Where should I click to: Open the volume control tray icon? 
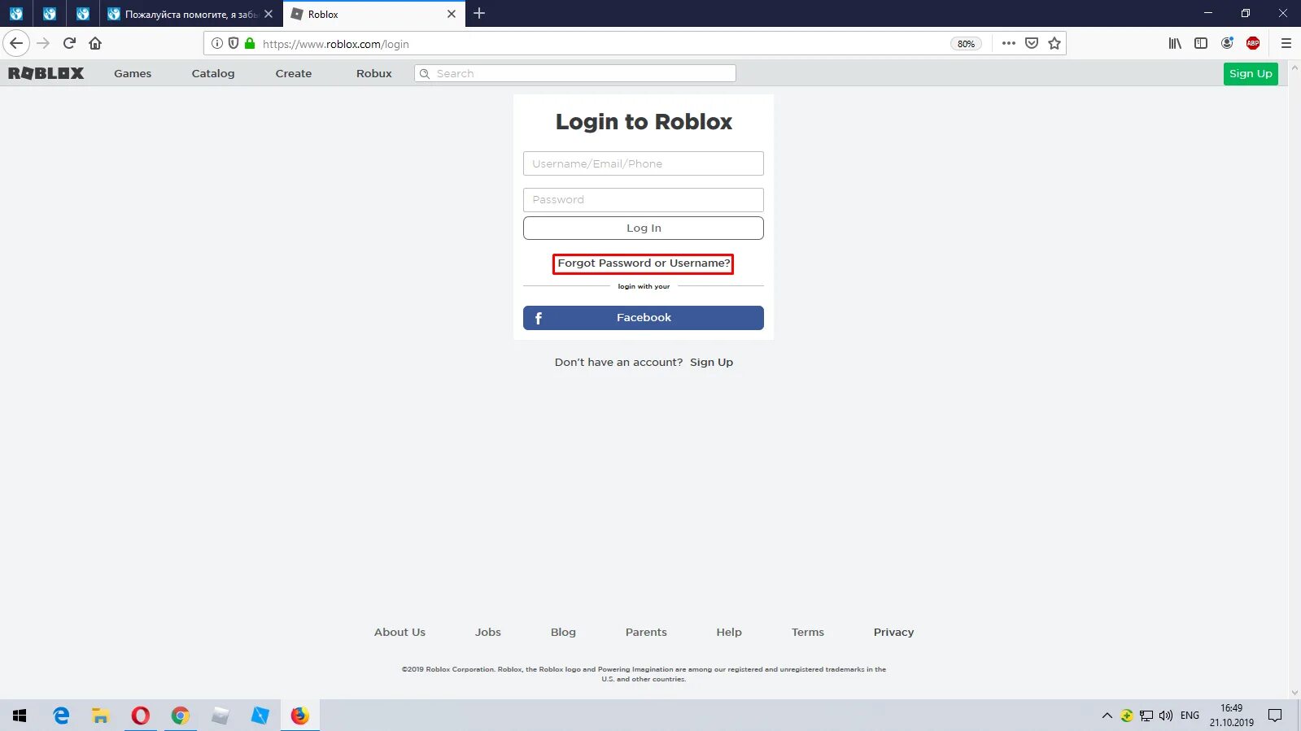1166,716
